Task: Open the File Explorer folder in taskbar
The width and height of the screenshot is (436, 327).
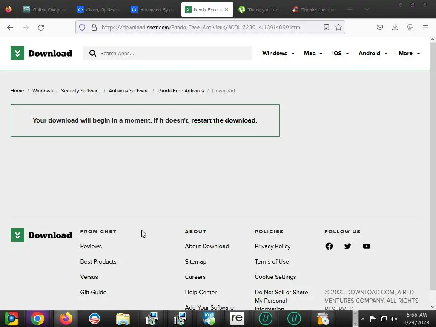Action: (x=123, y=318)
